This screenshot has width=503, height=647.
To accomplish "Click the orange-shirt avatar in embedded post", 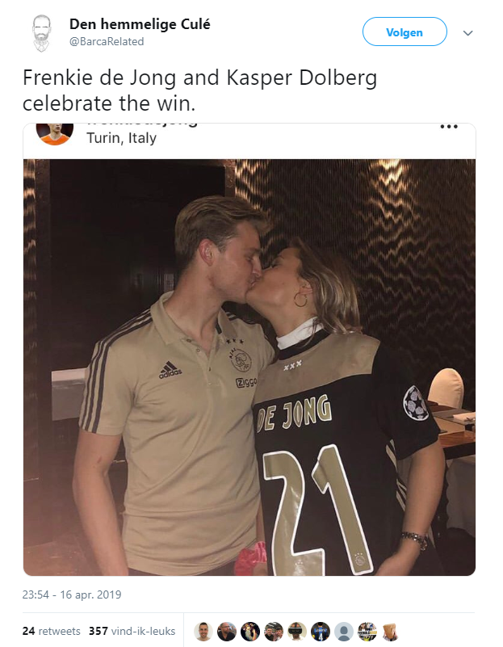I will tap(55, 133).
